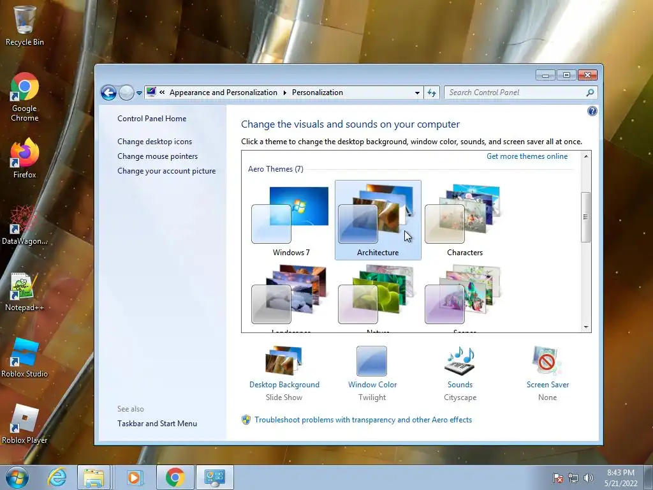Open volume speaker tray icon
Viewport: 653px width, 490px height.
point(589,478)
